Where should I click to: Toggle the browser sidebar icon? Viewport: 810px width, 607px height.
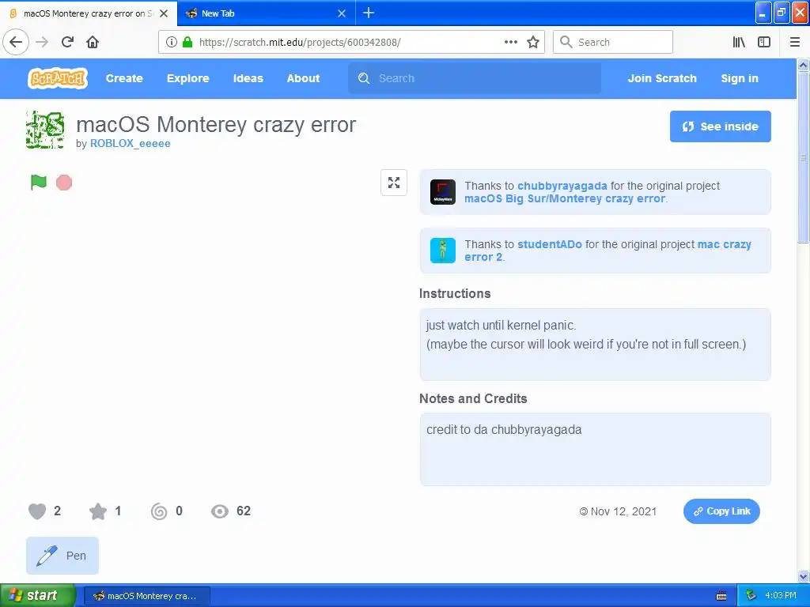[764, 42]
